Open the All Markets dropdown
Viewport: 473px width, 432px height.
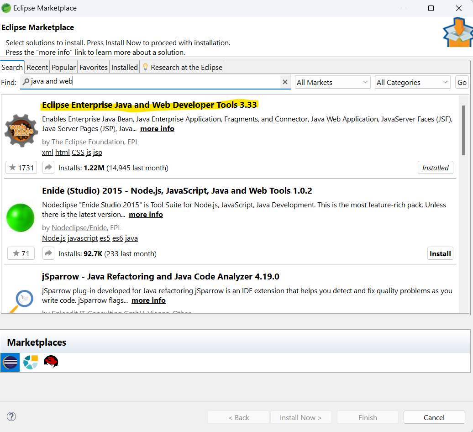[332, 82]
